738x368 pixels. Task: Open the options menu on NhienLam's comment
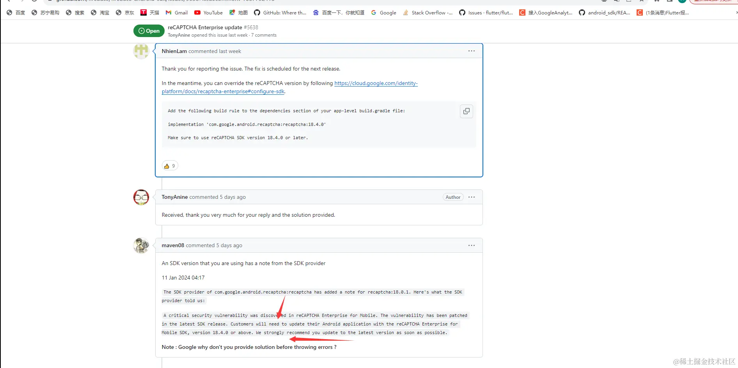pos(472,51)
